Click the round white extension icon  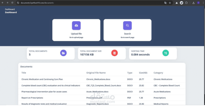181,3
